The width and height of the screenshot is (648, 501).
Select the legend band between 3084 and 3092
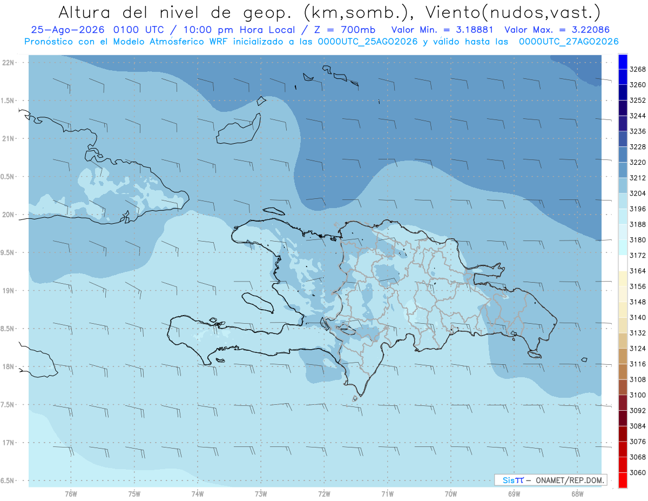pyautogui.click(x=623, y=418)
